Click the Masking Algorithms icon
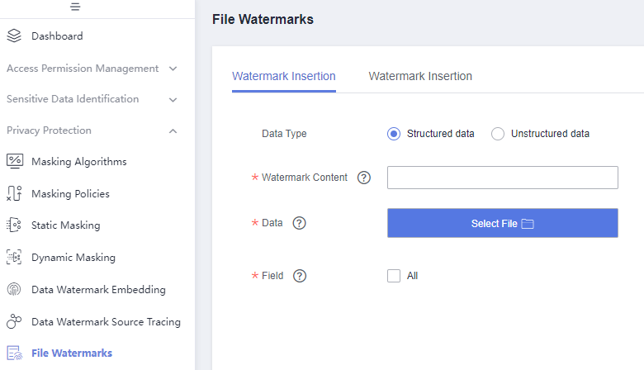Screen dimensions: 644x370 coord(15,161)
